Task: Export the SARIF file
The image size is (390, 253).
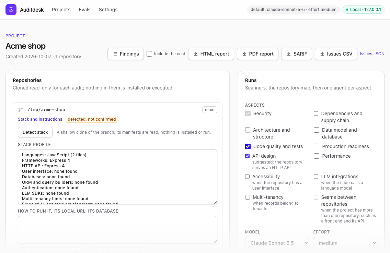Action: (297, 54)
